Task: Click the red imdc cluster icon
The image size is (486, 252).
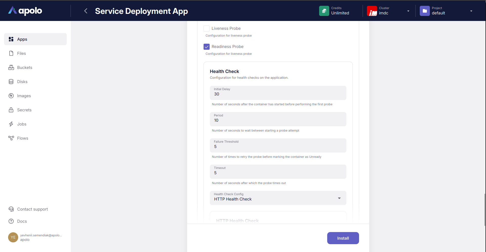Action: (372, 11)
